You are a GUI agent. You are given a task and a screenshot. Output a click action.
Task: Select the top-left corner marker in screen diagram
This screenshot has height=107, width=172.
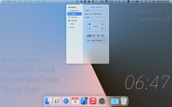coord(90,24)
